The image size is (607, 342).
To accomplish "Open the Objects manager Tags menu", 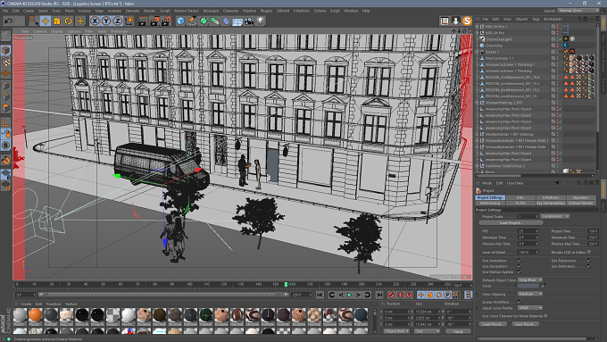I will (x=536, y=19).
